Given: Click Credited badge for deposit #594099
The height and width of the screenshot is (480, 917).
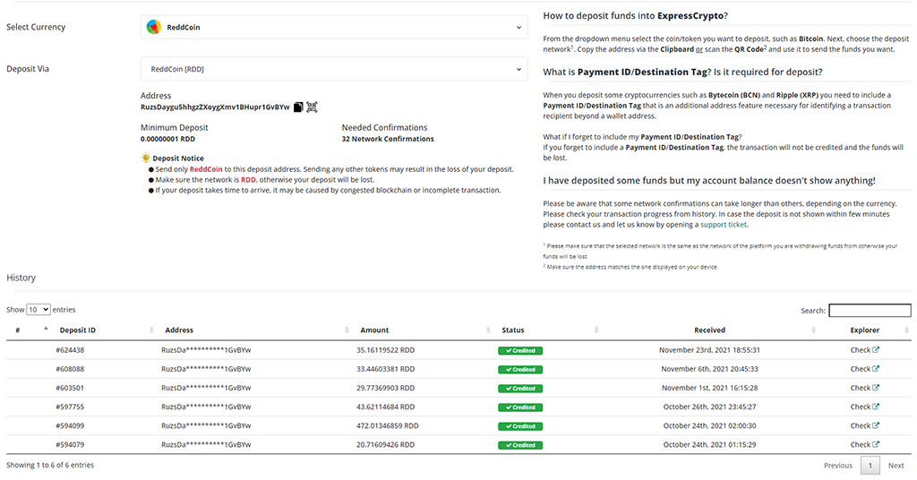Looking at the screenshot, I should [520, 426].
